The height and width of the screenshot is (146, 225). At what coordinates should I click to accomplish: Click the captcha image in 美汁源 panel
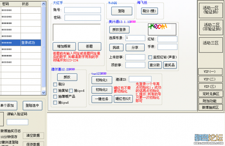click(x=162, y=29)
